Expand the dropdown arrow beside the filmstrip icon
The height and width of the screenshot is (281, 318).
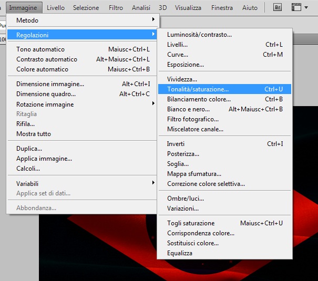(x=306, y=8)
